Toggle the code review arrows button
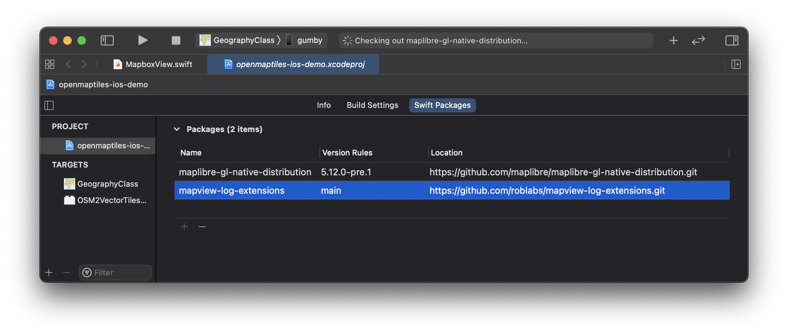This screenshot has height=335, width=788. click(698, 40)
